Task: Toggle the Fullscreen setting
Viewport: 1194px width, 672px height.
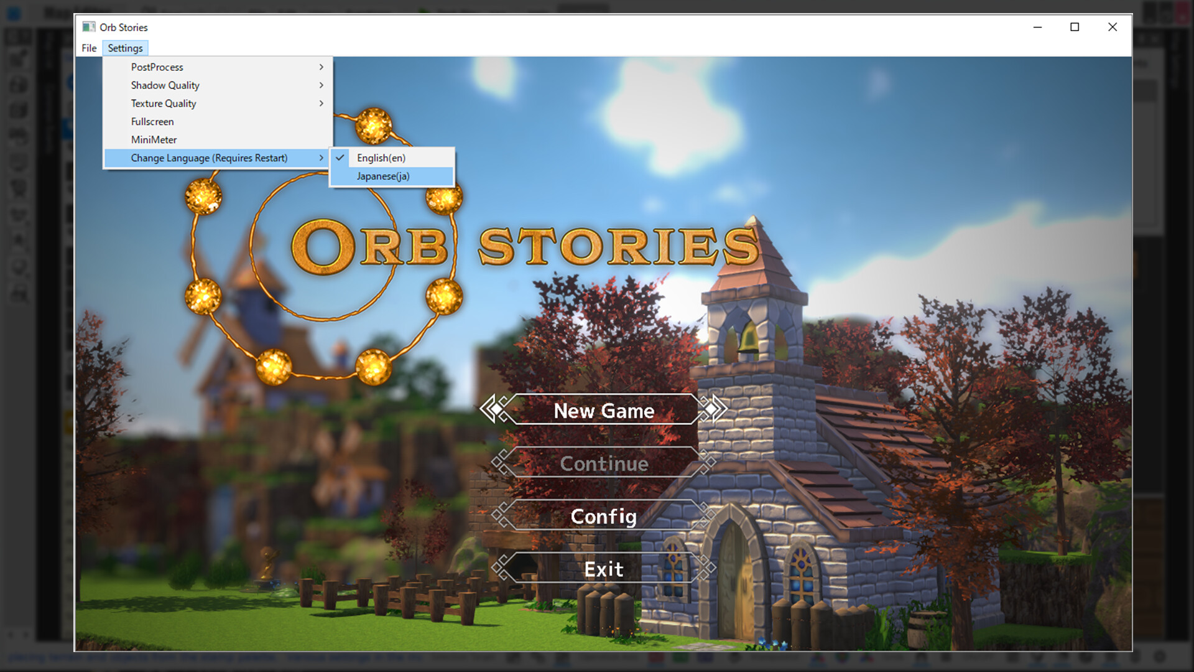Action: click(x=152, y=121)
